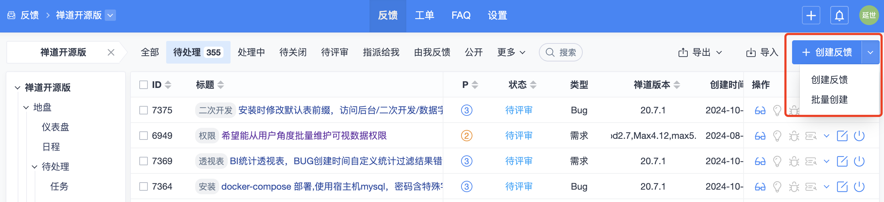Open feedback link starting with BI统计透视表
Screen dimensions: 884x202
click(336, 161)
